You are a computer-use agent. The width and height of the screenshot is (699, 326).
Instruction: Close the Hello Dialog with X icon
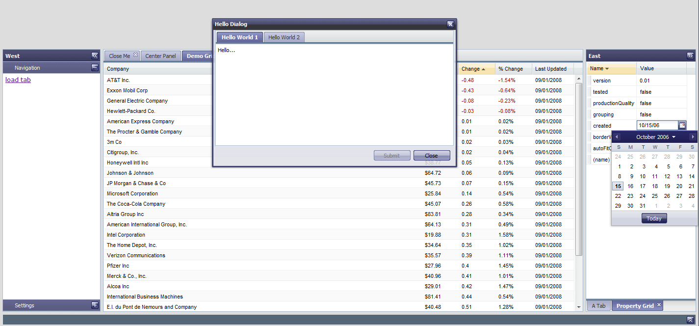point(450,24)
